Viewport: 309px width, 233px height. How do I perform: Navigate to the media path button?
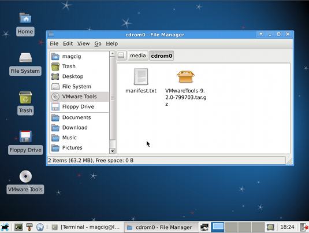point(138,56)
